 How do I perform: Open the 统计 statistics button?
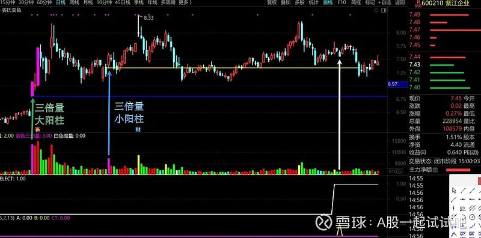pos(313,2)
